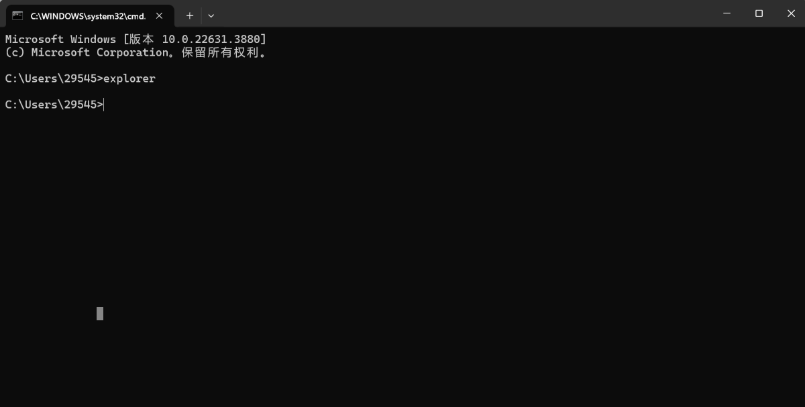Click the cmd icon in the tab

pos(17,15)
